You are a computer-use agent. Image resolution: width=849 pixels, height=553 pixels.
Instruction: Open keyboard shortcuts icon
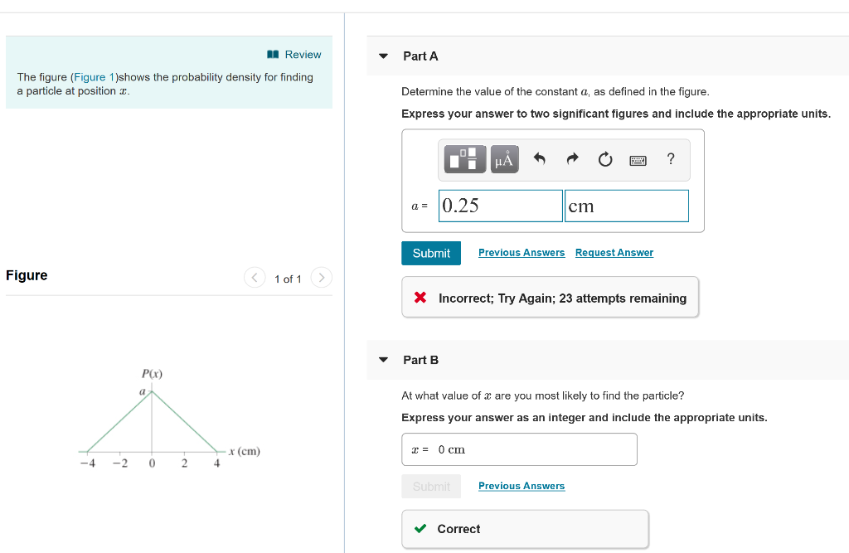(638, 160)
